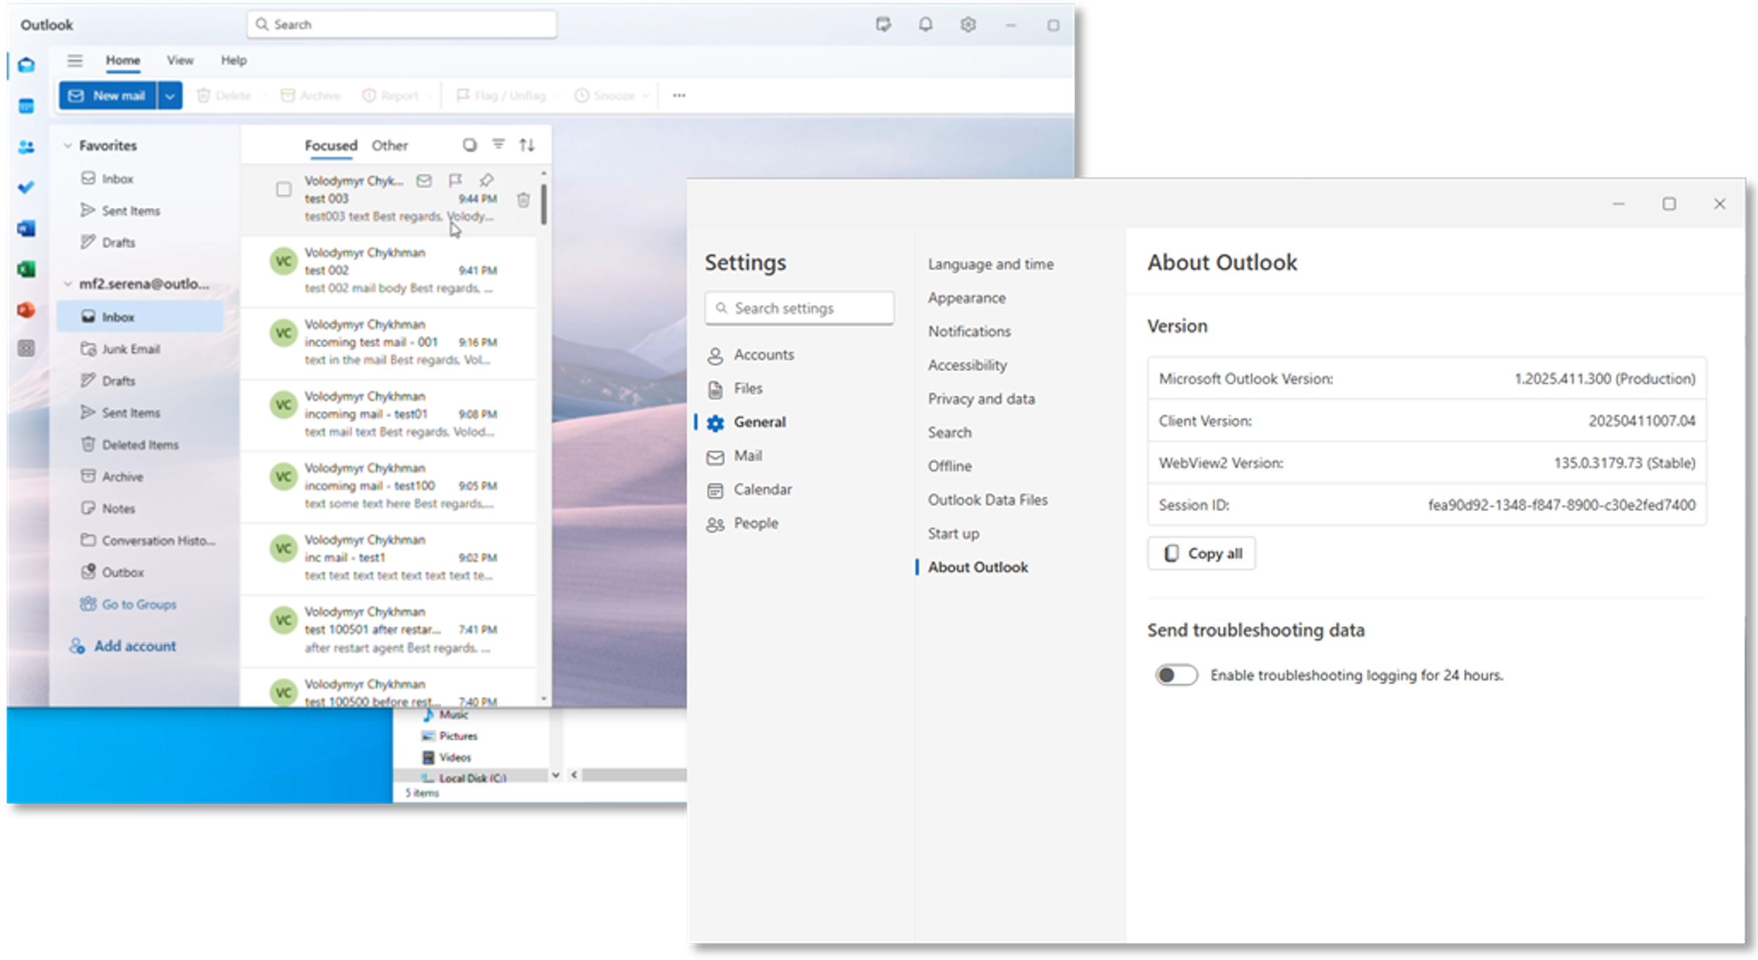Open Calendar app in Outlook sidebar
Viewport: 1758px width, 960px height.
click(x=27, y=106)
